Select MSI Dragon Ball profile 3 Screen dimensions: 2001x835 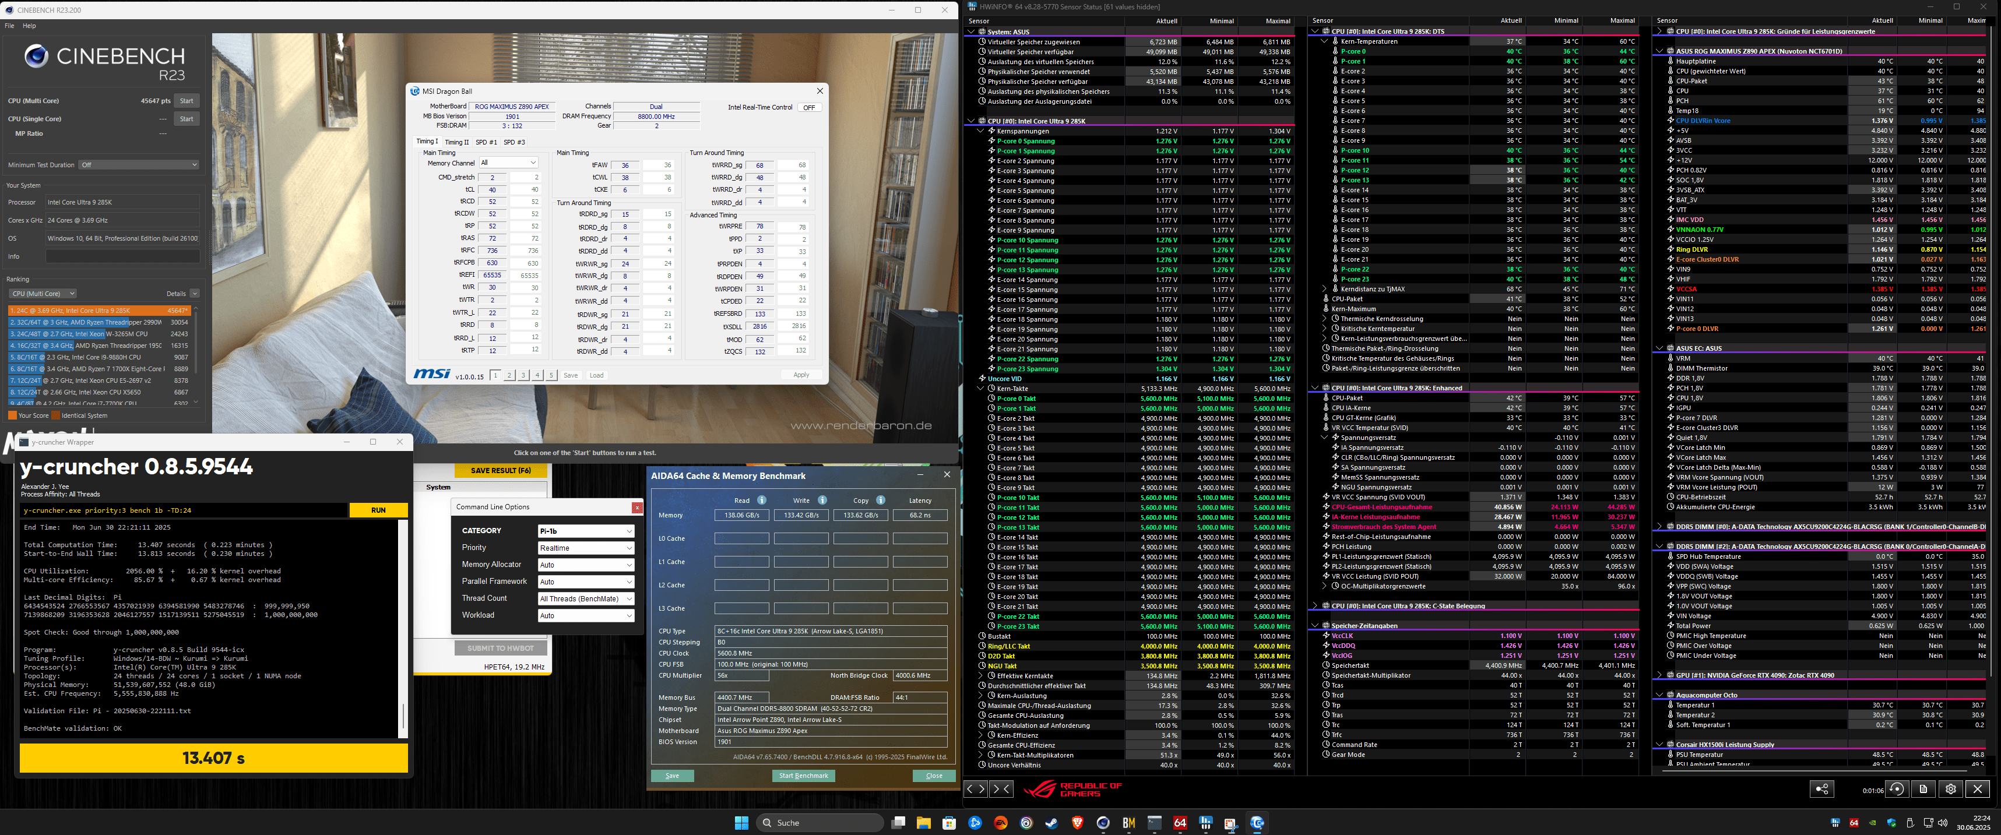tap(523, 375)
